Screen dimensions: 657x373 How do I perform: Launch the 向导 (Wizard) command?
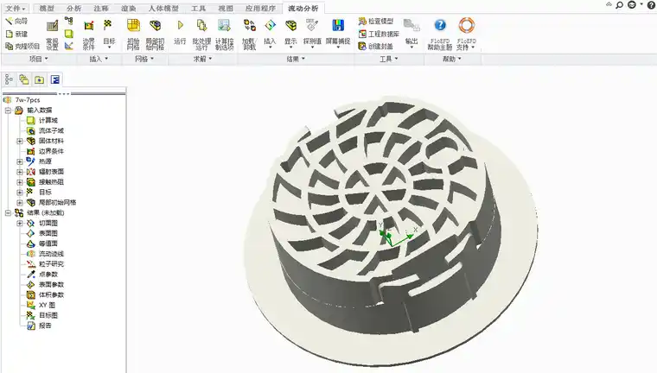(x=16, y=21)
